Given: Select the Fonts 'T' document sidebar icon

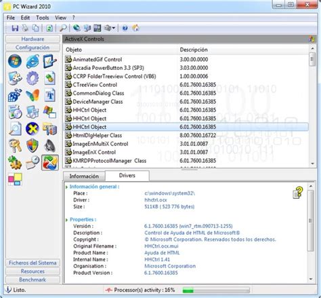Looking at the screenshot, I should coord(49,95).
